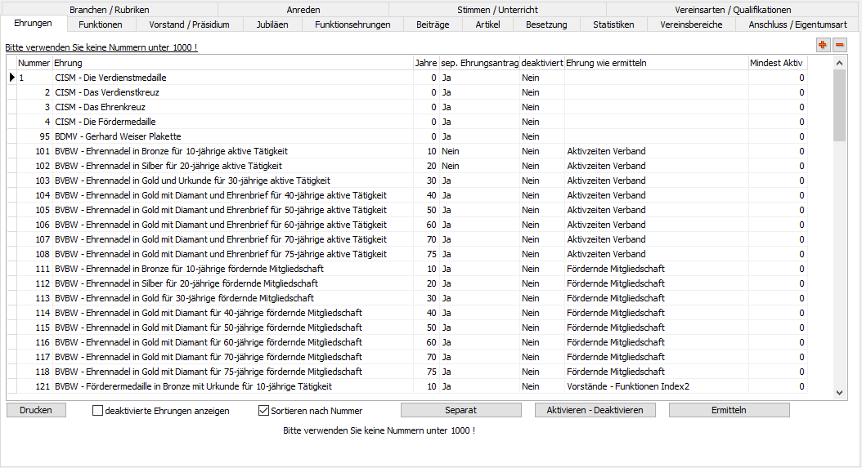Open the Vereinsbereiche tab
The width and height of the screenshot is (862, 468).
click(691, 25)
